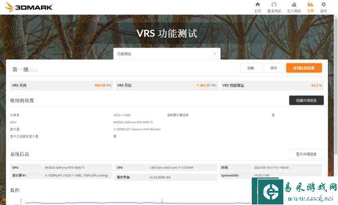The width and height of the screenshot is (338, 205).
Task: Click the 加载 load button
Action: (251, 68)
